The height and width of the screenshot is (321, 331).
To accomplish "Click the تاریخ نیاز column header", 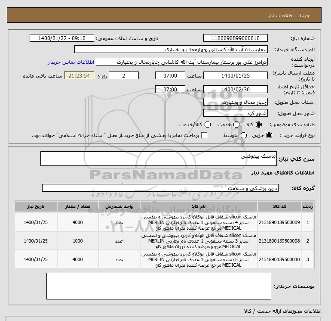I will tap(36, 206).
